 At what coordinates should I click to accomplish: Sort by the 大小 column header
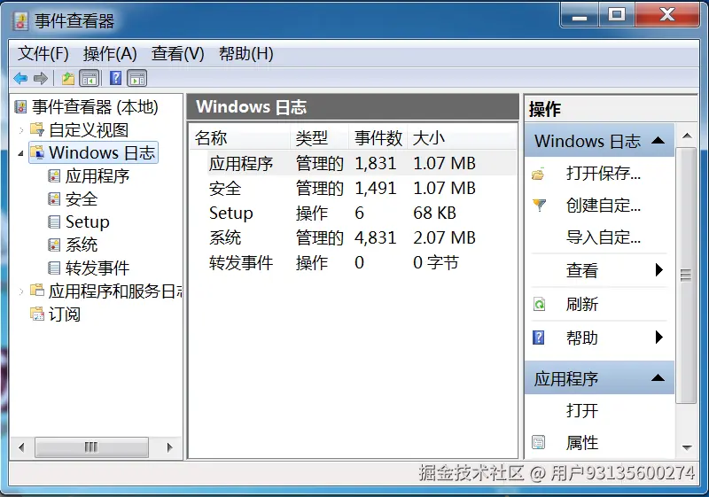(461, 138)
